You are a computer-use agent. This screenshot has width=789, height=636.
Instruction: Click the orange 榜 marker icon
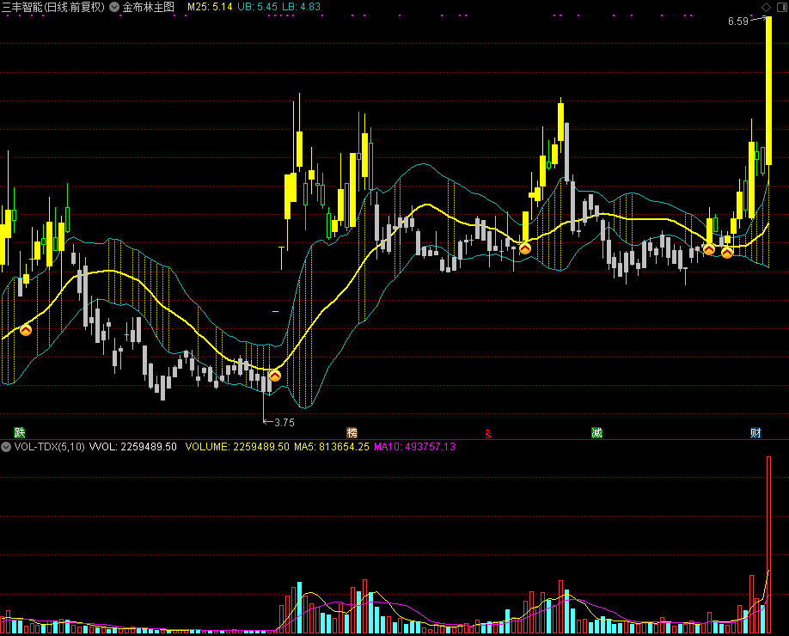click(x=352, y=432)
